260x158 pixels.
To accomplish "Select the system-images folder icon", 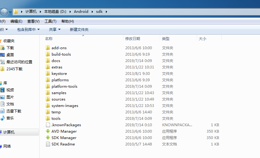I will [x=48, y=106].
